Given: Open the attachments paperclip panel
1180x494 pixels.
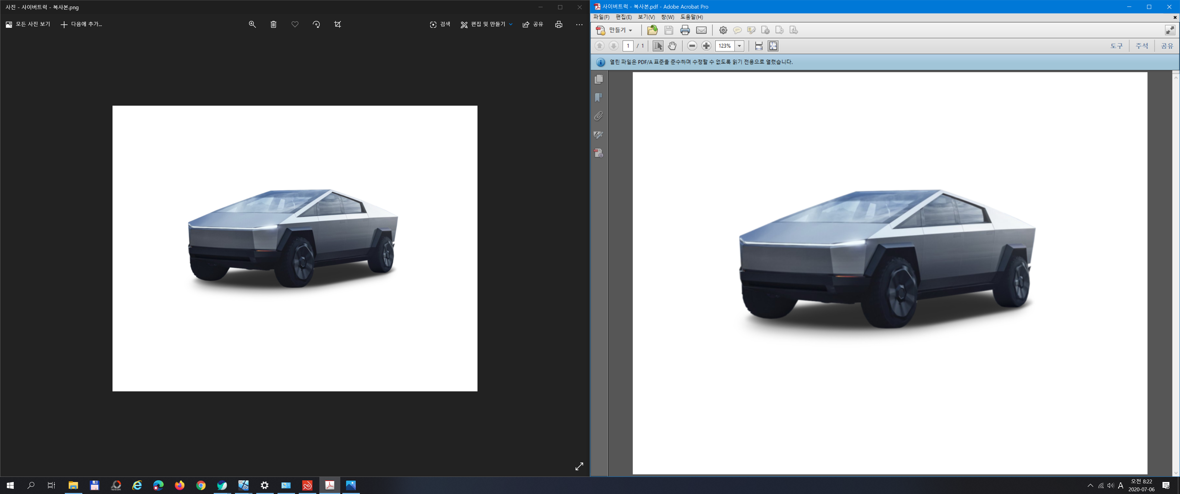Looking at the screenshot, I should pos(599,116).
